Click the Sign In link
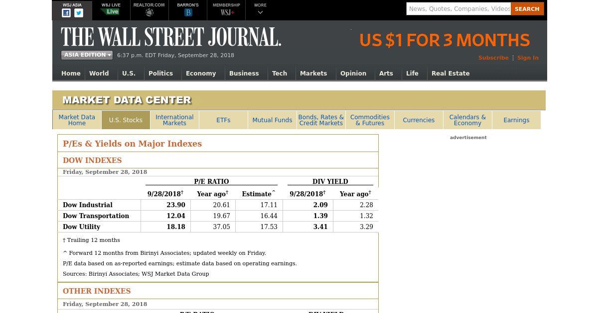The image size is (598, 313). (528, 58)
